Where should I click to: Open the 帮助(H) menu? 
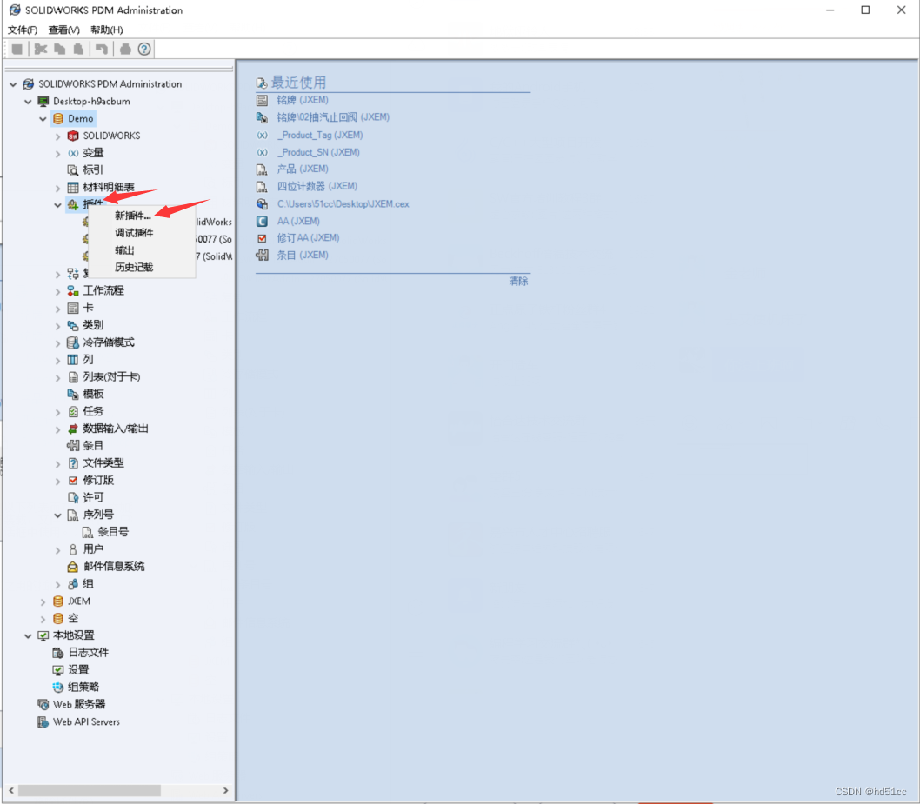click(x=107, y=30)
